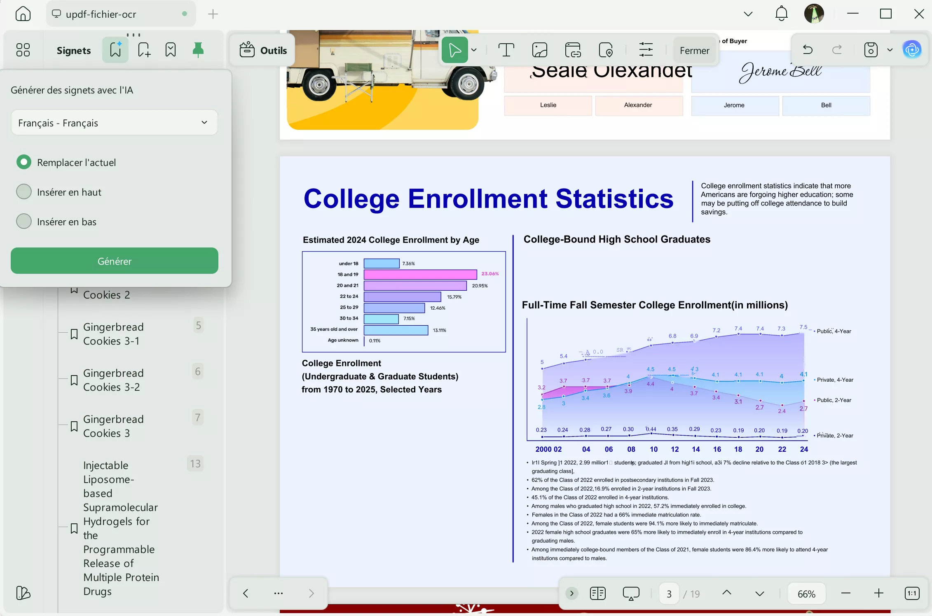
Task: Click the green pin panel icon
Action: pyautogui.click(x=198, y=50)
